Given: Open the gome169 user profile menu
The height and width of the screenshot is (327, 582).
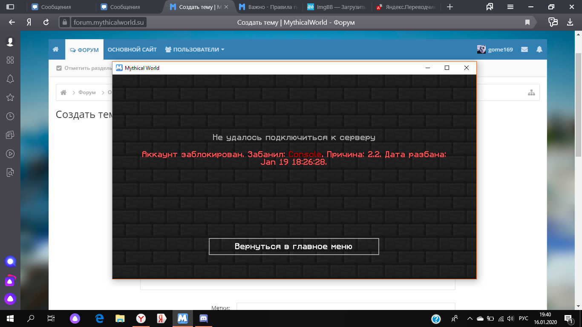Looking at the screenshot, I should [x=495, y=49].
